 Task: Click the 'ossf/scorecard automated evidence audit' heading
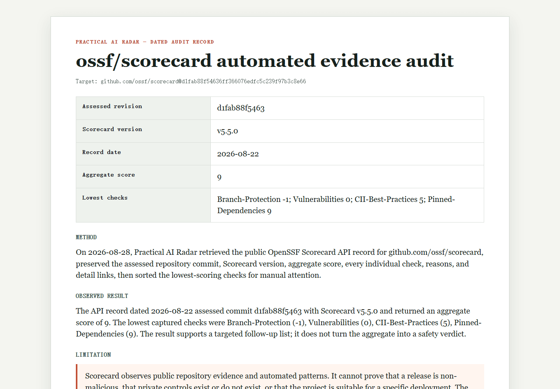[264, 61]
